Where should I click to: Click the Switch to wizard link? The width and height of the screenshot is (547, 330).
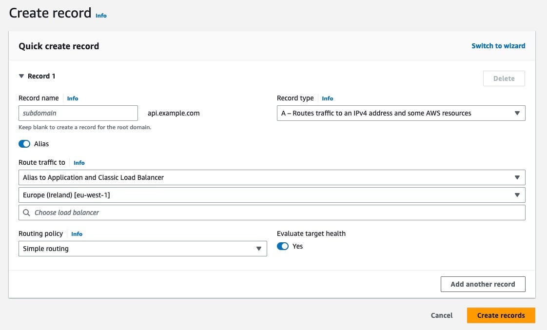coord(498,45)
